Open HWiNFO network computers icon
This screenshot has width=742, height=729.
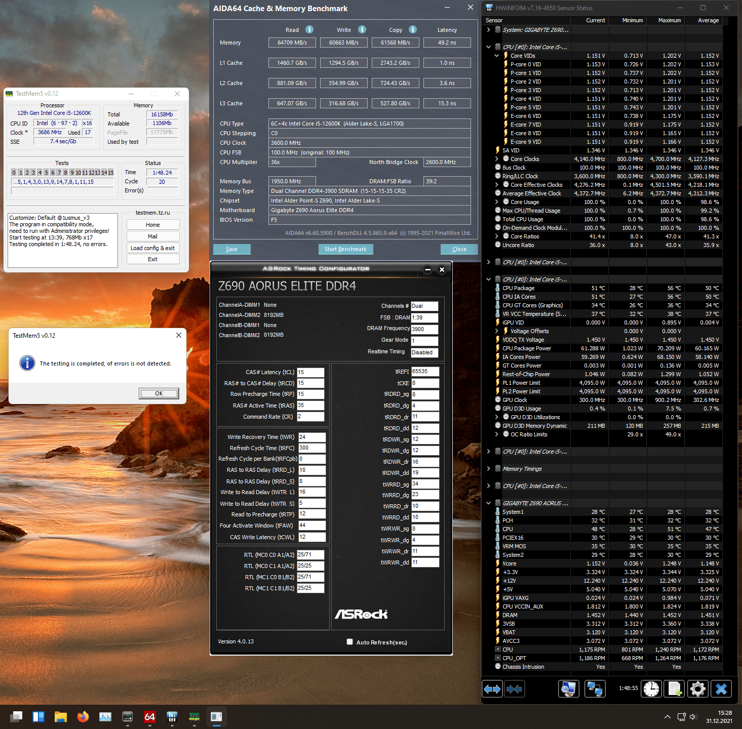tap(595, 689)
